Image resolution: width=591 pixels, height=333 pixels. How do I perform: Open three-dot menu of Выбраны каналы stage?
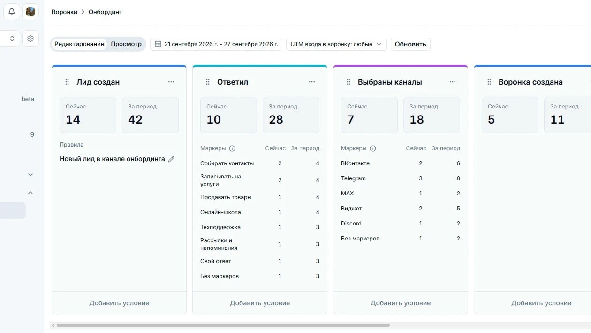point(453,82)
